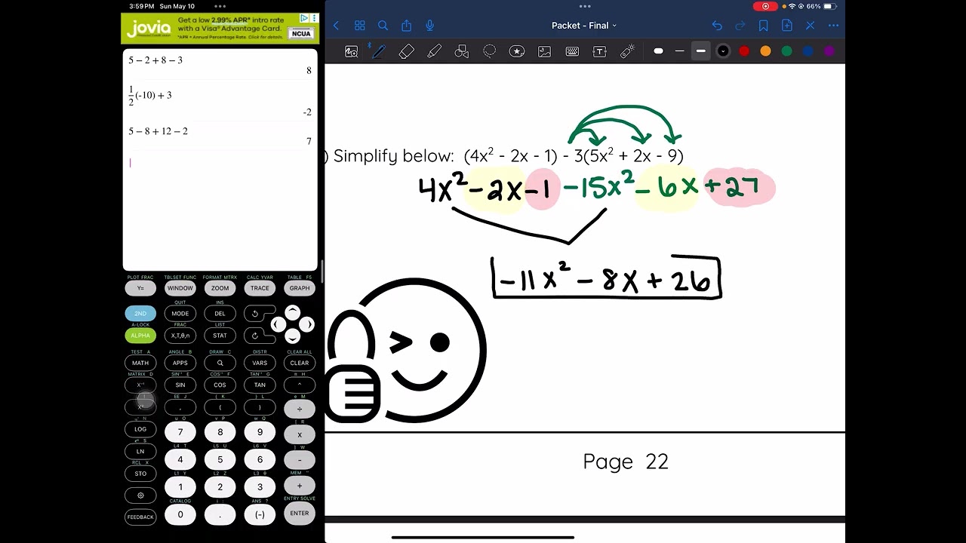Pick the purple pen color
Image resolution: width=966 pixels, height=543 pixels.
[829, 51]
